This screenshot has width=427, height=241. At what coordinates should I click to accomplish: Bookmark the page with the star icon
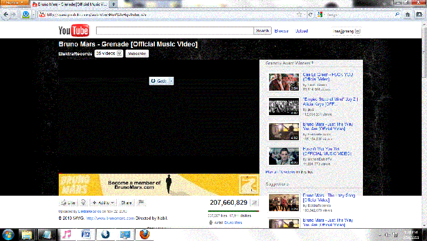[299, 15]
